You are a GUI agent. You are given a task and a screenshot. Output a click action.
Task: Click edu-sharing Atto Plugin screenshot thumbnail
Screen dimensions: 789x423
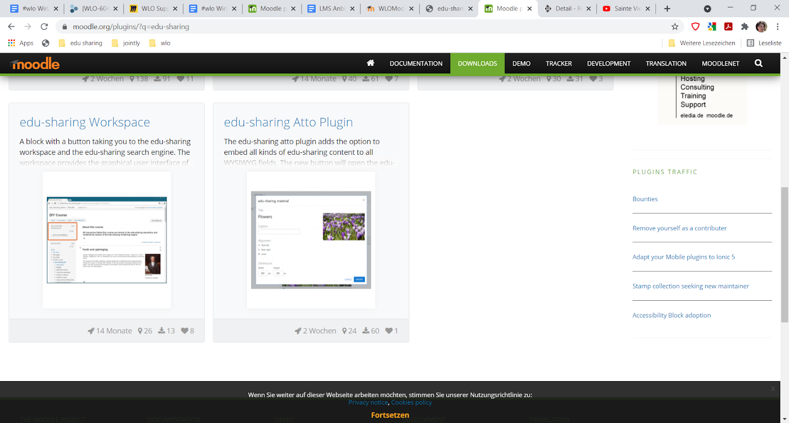pos(311,240)
